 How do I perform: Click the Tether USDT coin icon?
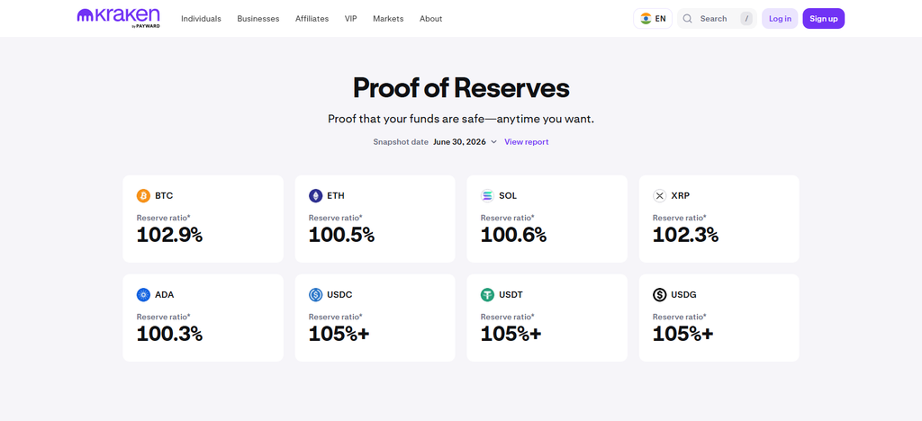[487, 295]
